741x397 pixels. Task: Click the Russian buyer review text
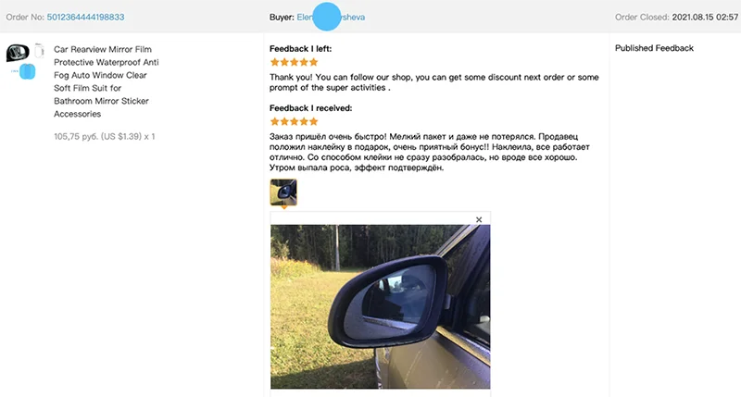coord(430,152)
